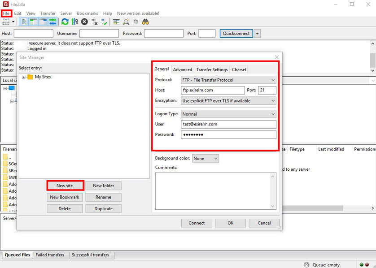Open the Edit menu

tap(17, 13)
